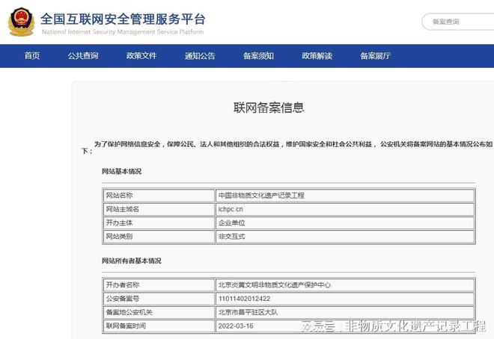Image resolution: width=494 pixels, height=339 pixels.
Task: Select the 开办者名称 label cell
Action: pos(159,285)
